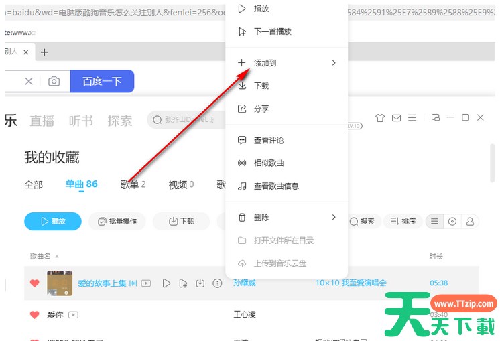Viewport: 500px width, 341px height.
Task: Click the 下载 toolbar button
Action: pyautogui.click(x=182, y=222)
